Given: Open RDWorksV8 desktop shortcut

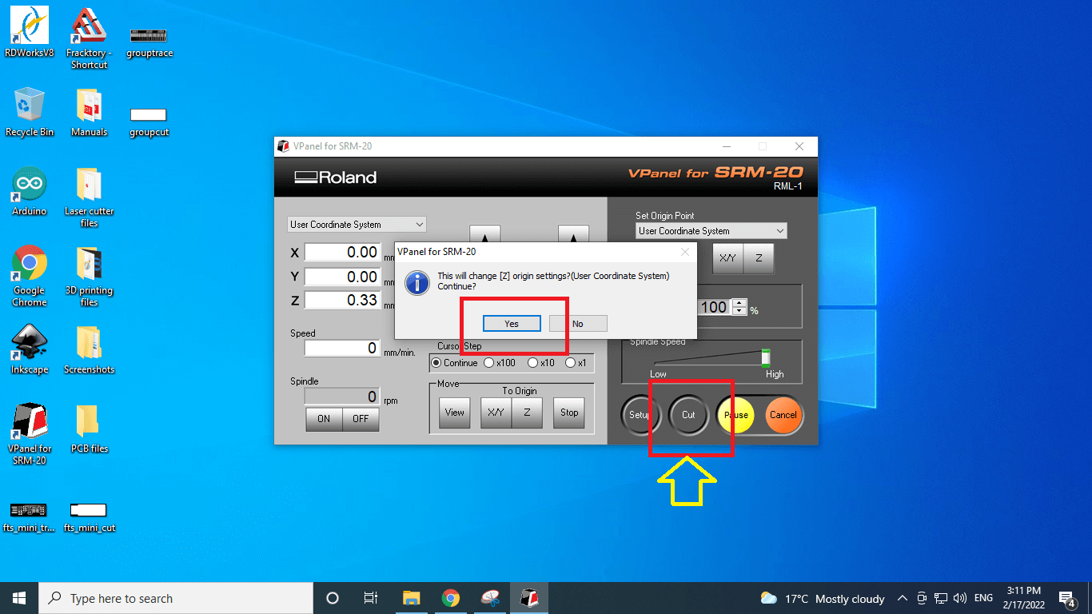Looking at the screenshot, I should (30, 30).
